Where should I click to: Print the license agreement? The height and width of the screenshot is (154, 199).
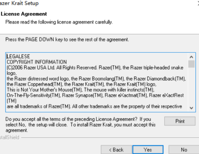[x=180, y=121]
